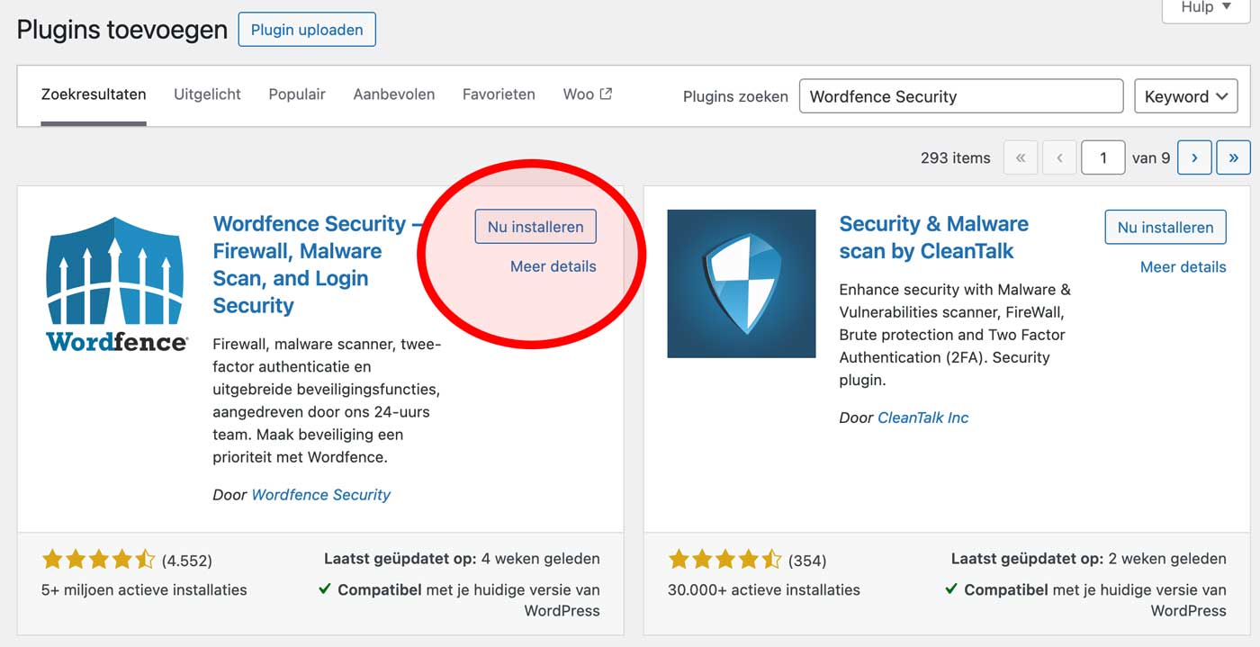
Task: Open the CleanTalk Inc author link
Action: (922, 418)
